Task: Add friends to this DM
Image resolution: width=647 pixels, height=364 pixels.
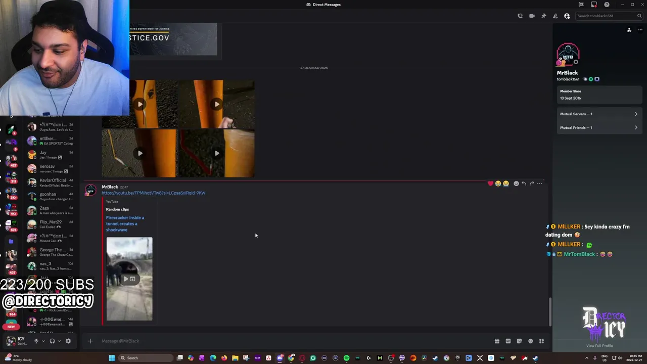Action: tap(555, 16)
